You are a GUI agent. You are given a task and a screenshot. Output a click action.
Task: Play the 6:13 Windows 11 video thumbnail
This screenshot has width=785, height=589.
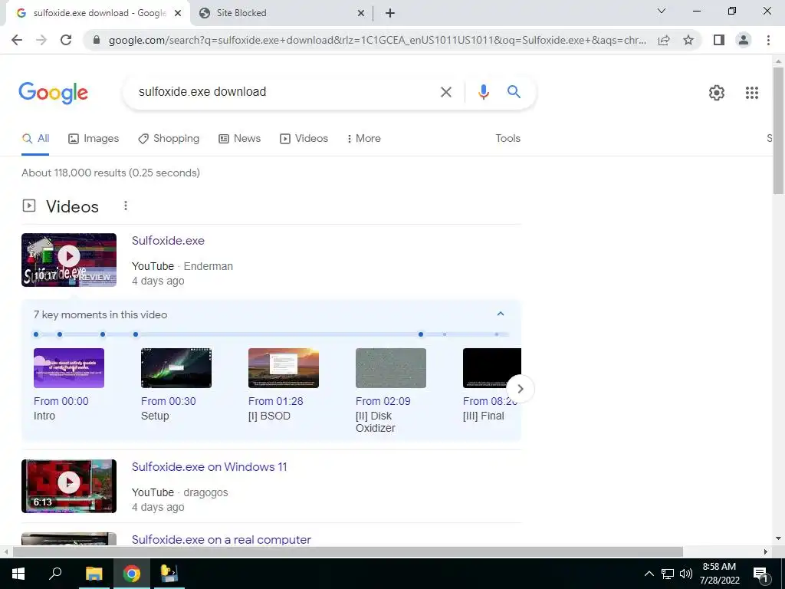coord(69,486)
